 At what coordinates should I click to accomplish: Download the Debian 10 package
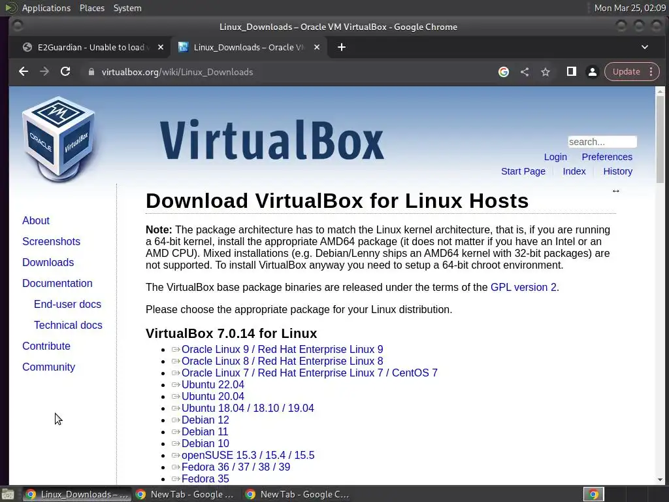tap(205, 444)
